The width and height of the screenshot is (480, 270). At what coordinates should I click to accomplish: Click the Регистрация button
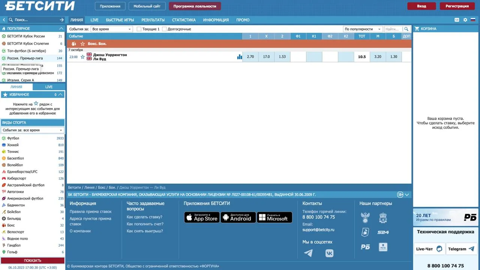pyautogui.click(x=457, y=6)
